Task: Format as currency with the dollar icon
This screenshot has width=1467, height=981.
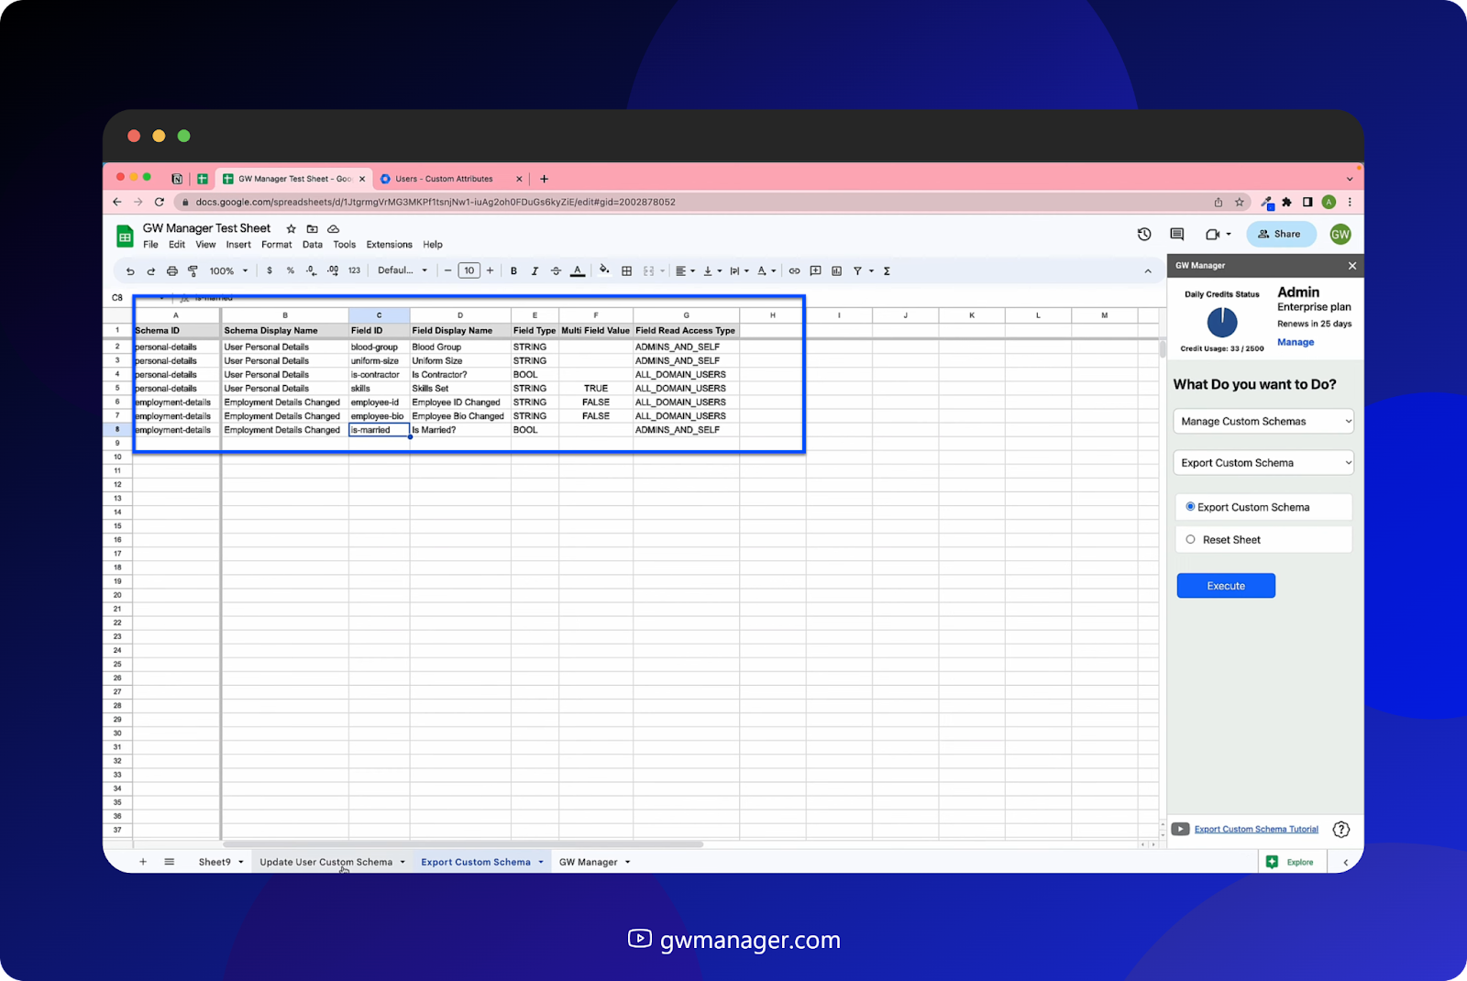Action: coord(270,271)
